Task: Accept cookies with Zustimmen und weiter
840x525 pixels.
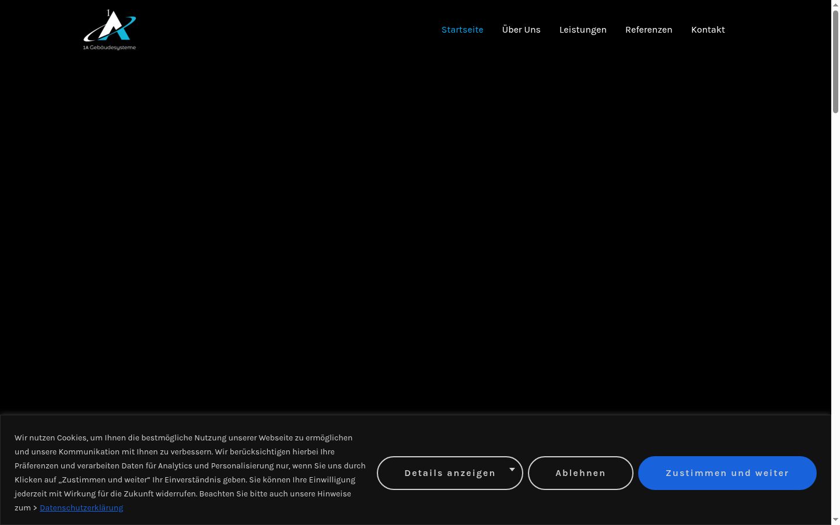Action: tap(727, 473)
